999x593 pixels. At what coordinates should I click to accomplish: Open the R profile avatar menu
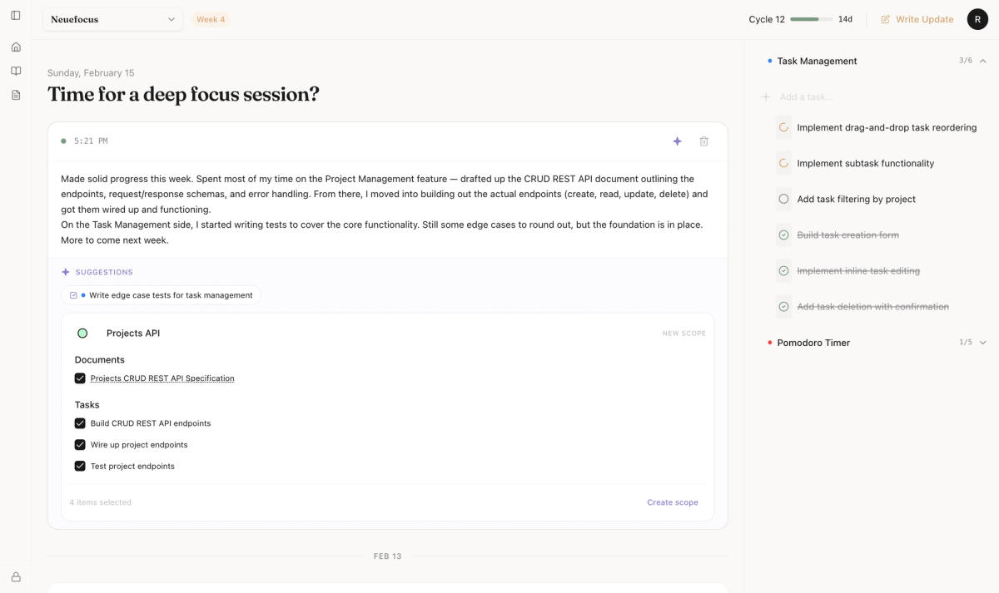pos(977,18)
